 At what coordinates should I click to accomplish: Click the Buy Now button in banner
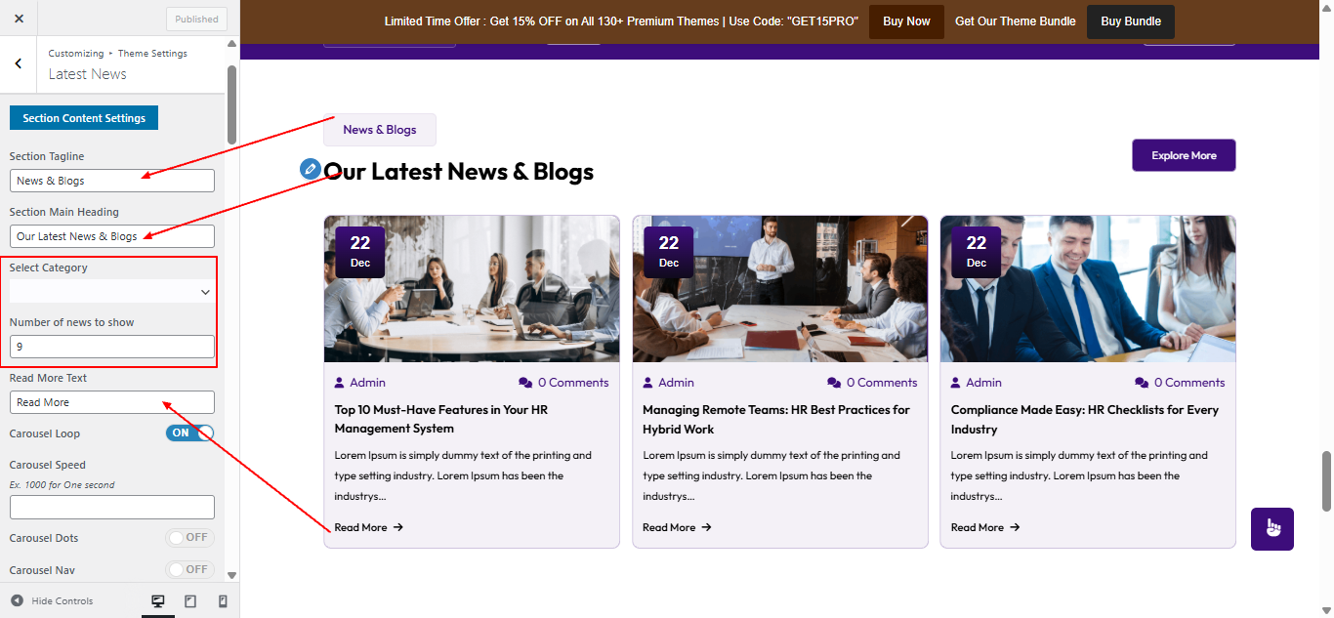click(905, 21)
